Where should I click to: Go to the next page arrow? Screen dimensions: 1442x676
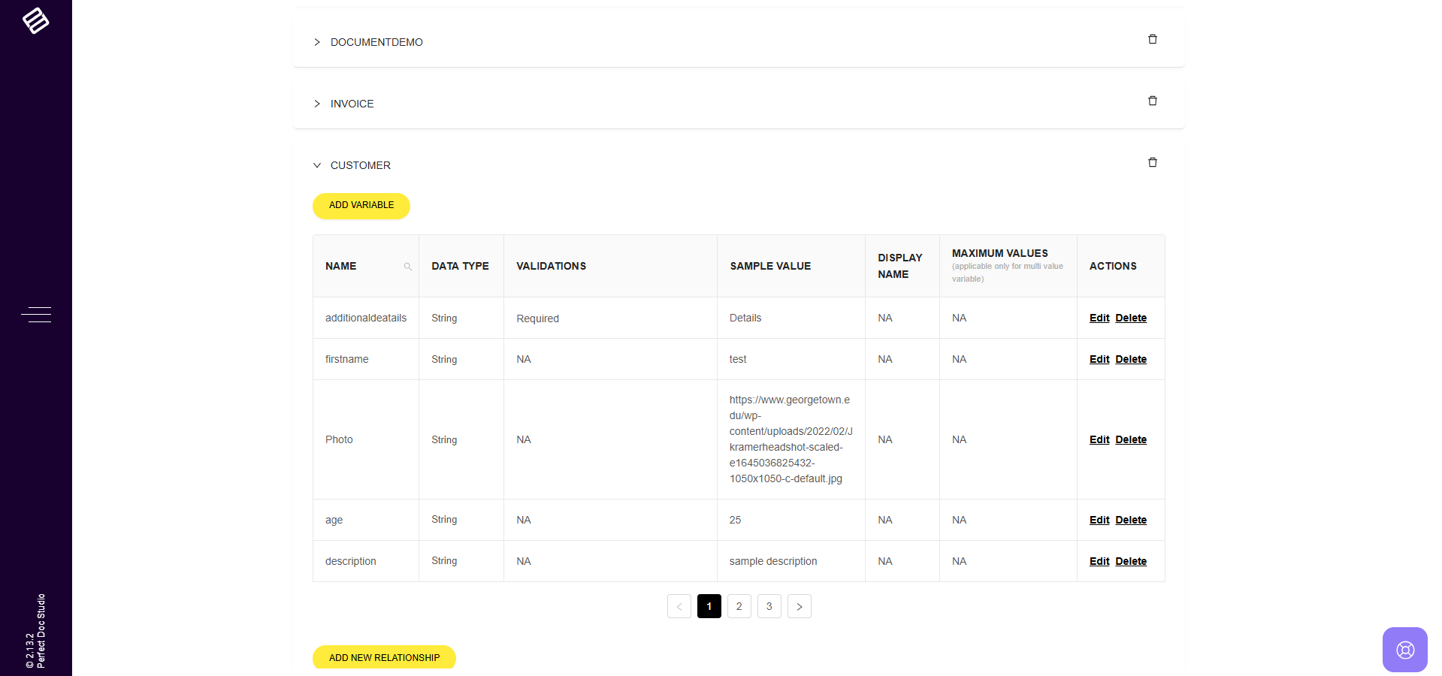tap(799, 606)
